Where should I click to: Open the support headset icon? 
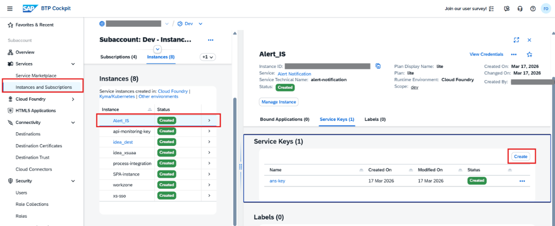tap(520, 9)
